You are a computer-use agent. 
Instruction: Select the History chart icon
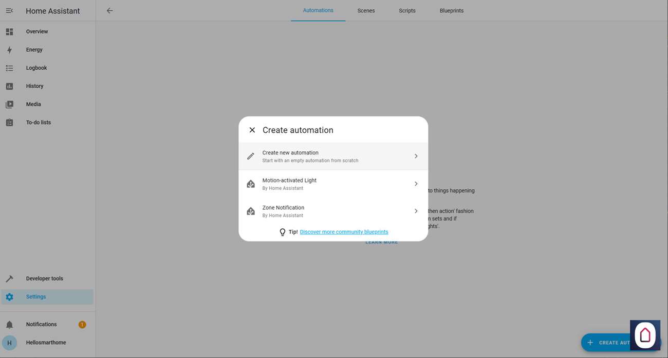9,86
